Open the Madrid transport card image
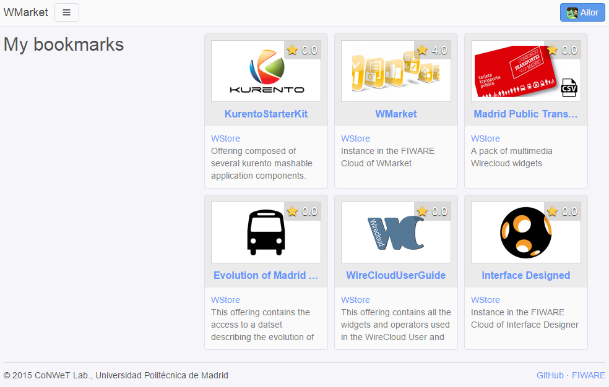Viewport: 609px width, 387px height. [x=526, y=71]
